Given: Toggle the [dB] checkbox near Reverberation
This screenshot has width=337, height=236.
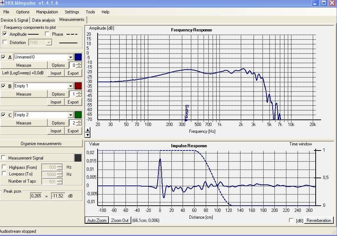Looking at the screenshot, I should click(291, 220).
